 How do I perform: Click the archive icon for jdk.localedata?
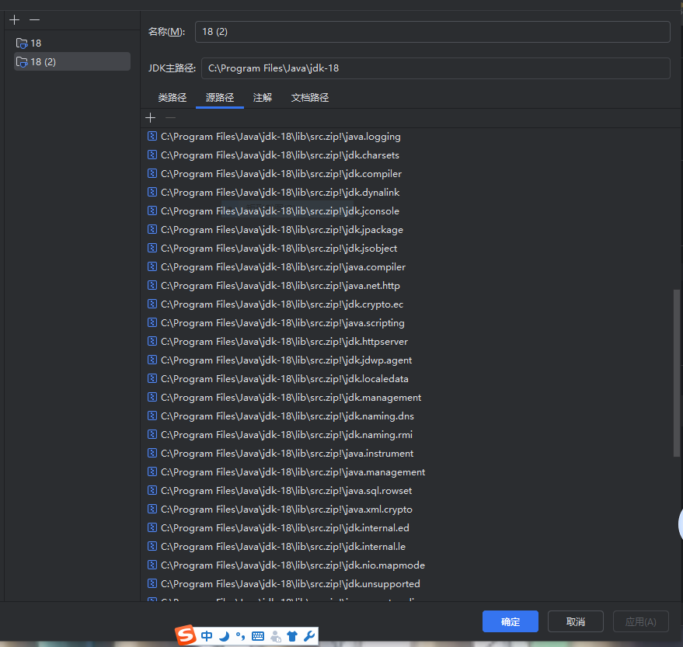(152, 379)
